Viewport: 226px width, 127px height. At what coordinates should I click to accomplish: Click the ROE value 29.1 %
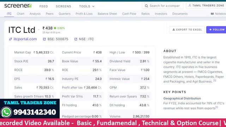click(x=97, y=70)
